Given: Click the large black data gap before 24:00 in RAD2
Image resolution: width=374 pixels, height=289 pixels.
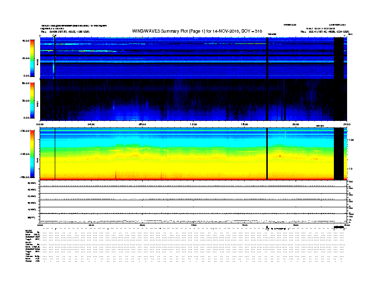Looking at the screenshot, I should pos(339,58).
